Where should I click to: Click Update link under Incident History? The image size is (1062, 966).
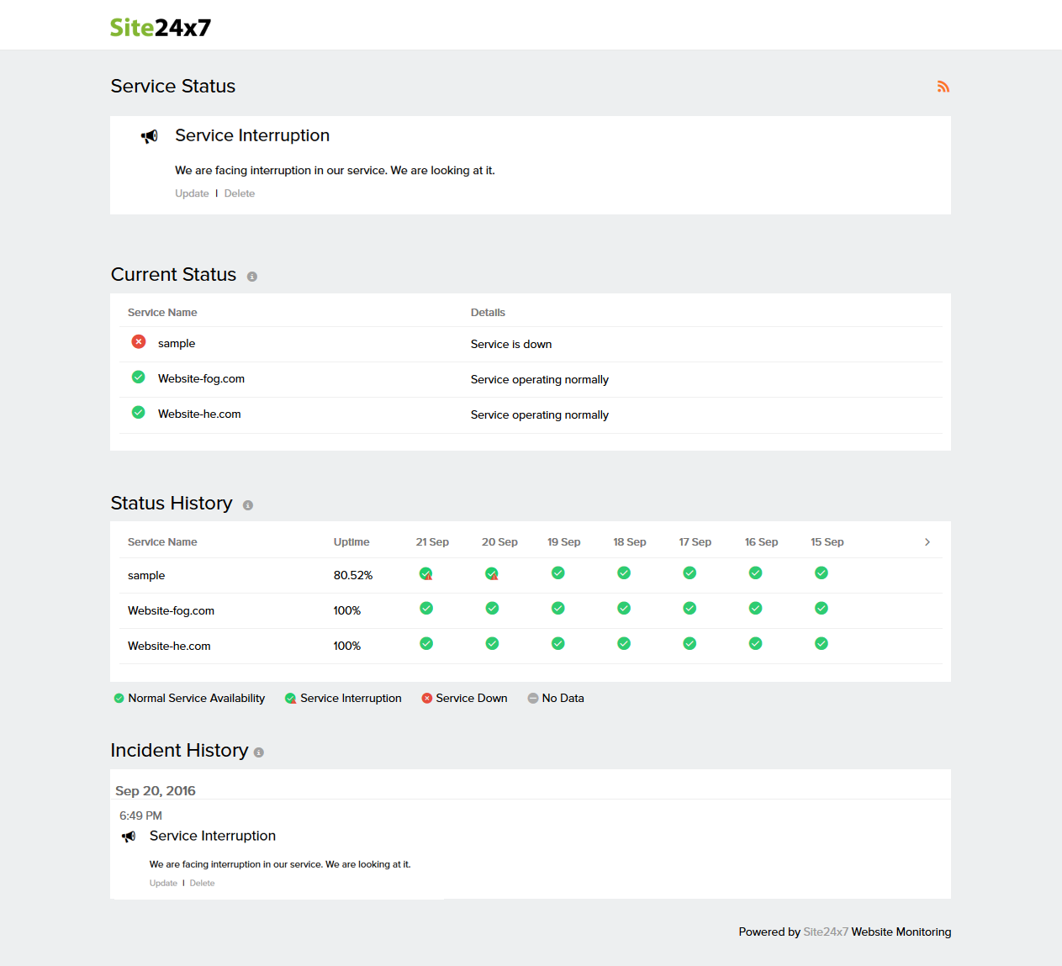point(163,883)
